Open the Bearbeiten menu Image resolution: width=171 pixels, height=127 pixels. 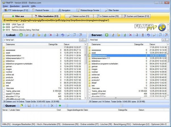point(15,5)
